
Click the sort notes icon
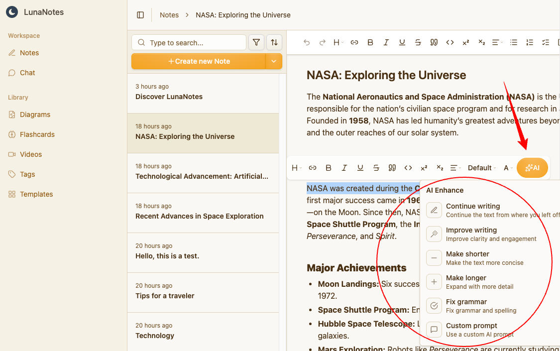[274, 43]
